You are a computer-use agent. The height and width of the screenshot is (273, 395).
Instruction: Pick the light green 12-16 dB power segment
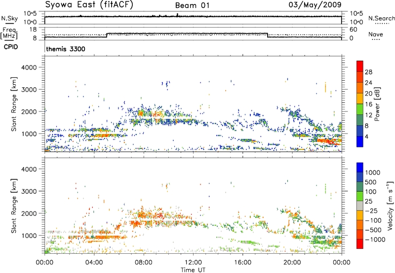[360, 109]
